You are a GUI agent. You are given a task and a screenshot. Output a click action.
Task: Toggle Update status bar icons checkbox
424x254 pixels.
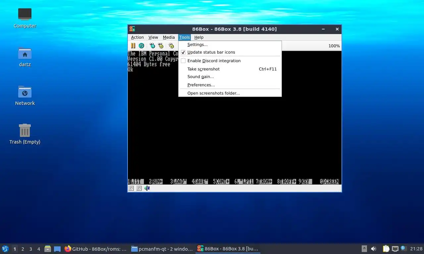(183, 52)
